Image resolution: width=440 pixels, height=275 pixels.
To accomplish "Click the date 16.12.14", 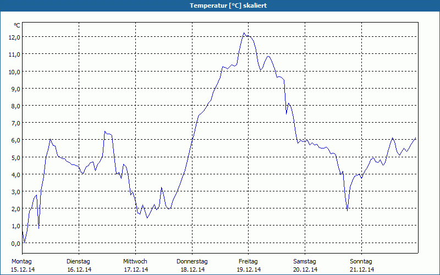I will [79, 269].
